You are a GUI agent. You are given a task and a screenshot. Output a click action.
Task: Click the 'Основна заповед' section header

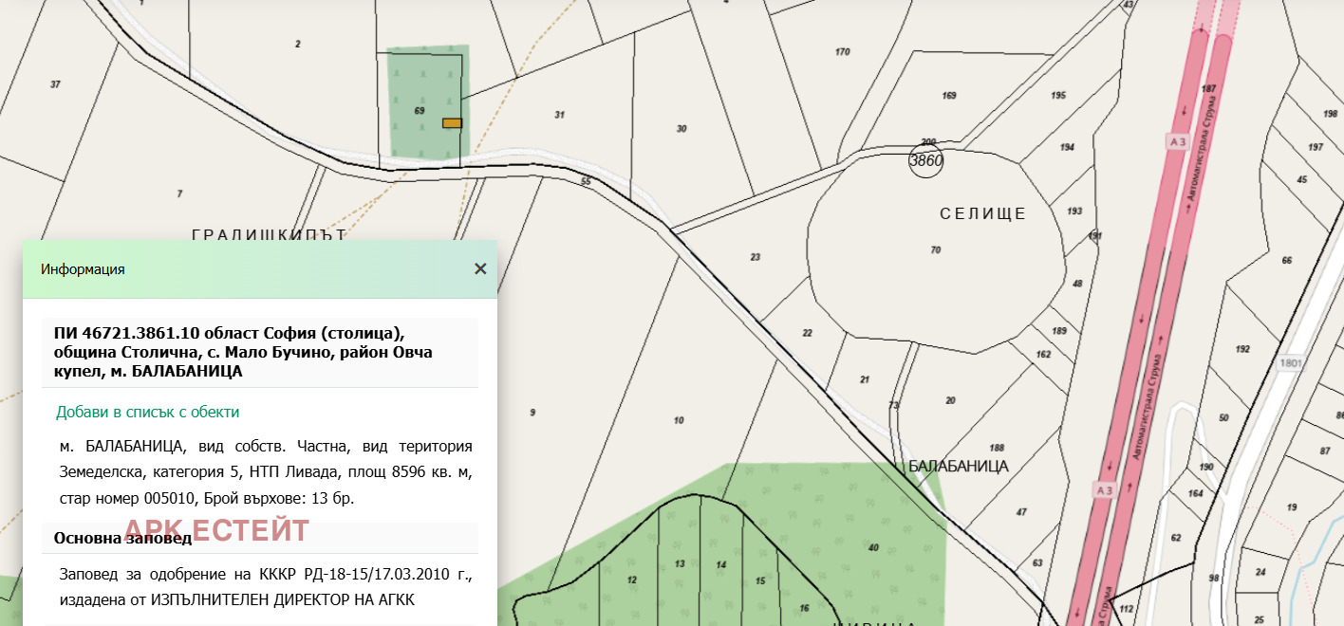[122, 538]
